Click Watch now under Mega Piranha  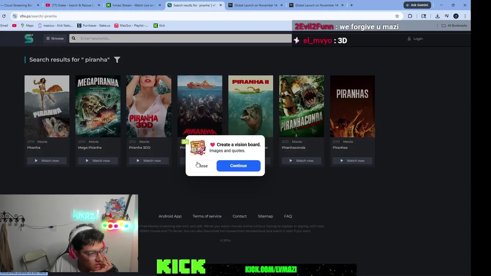pos(98,161)
